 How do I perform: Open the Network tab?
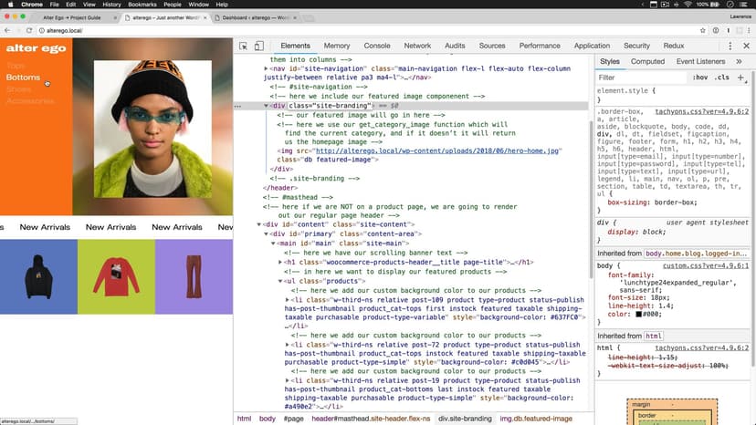pos(417,46)
